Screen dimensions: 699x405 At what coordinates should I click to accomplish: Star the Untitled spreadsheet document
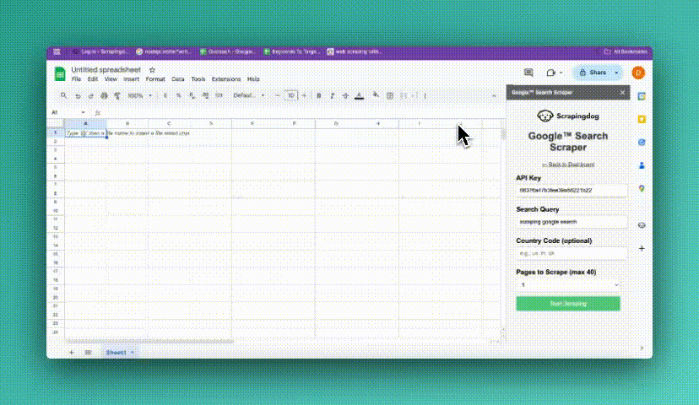(x=152, y=70)
